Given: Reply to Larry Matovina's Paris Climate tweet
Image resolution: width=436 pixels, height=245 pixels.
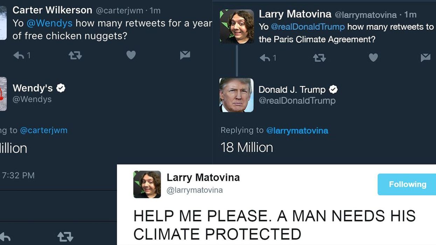Looking at the screenshot, I should coord(265,58).
